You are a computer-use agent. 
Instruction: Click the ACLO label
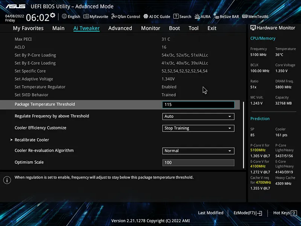click(20, 47)
